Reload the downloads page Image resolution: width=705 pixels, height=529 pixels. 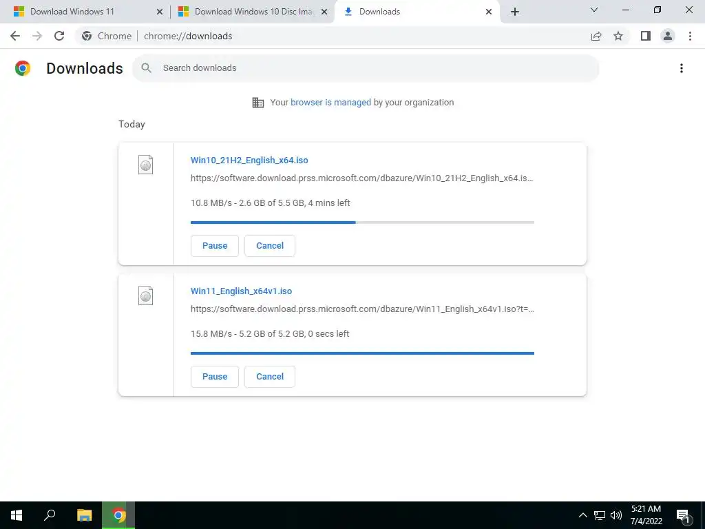click(x=59, y=36)
